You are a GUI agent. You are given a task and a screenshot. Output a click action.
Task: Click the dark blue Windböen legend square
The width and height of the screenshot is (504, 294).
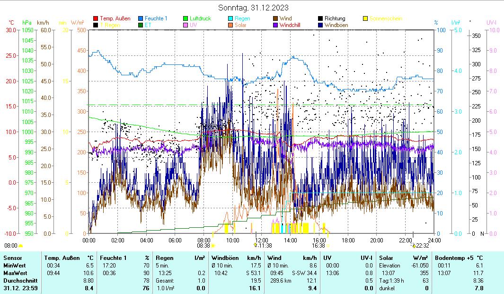click(320, 25)
